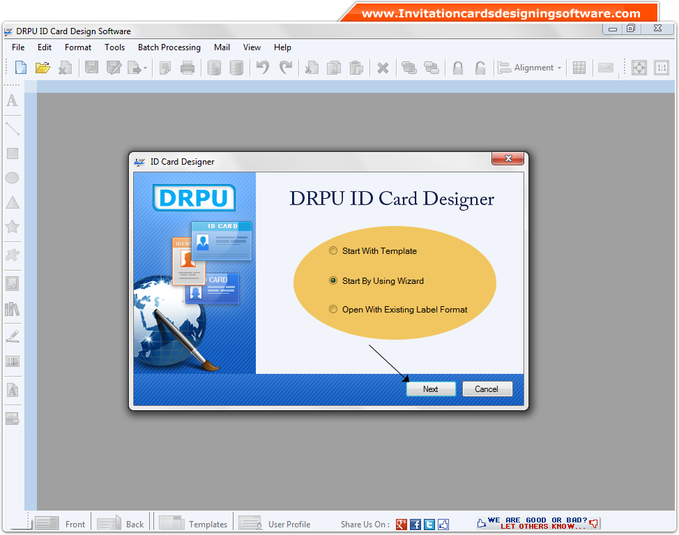The height and width of the screenshot is (535, 679).
Task: Open the Batch Processing menu
Action: 169,47
